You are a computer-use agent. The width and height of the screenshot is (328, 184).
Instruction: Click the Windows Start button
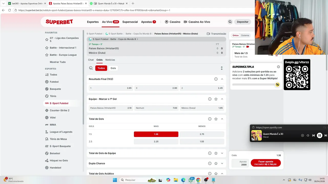115,180
